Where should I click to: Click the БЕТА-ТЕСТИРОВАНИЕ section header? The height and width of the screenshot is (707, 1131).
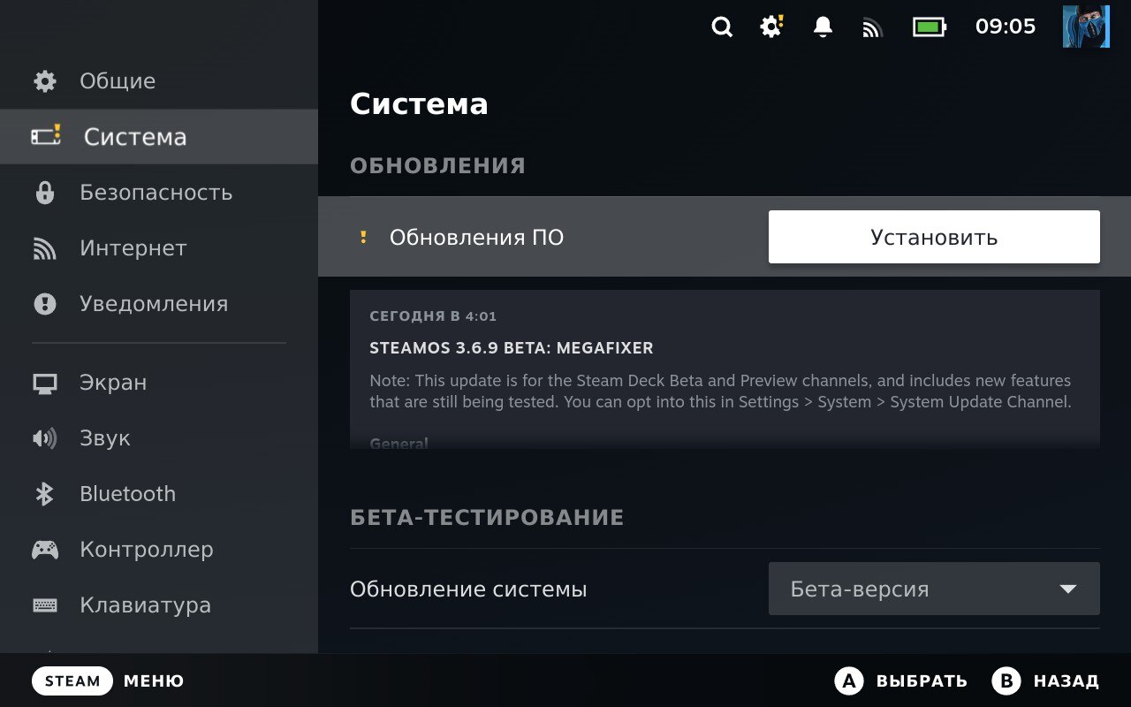click(x=487, y=518)
